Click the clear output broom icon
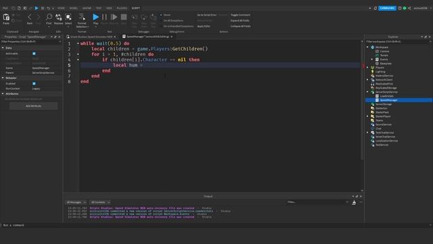 pyautogui.click(x=354, y=203)
